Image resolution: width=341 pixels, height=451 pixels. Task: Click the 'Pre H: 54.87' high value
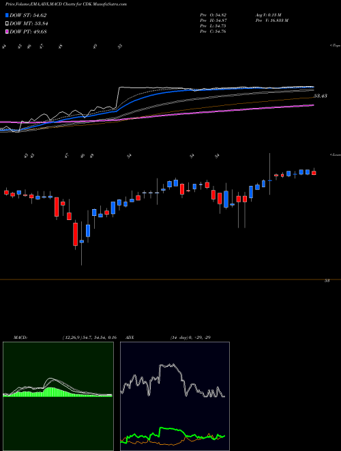point(213,20)
